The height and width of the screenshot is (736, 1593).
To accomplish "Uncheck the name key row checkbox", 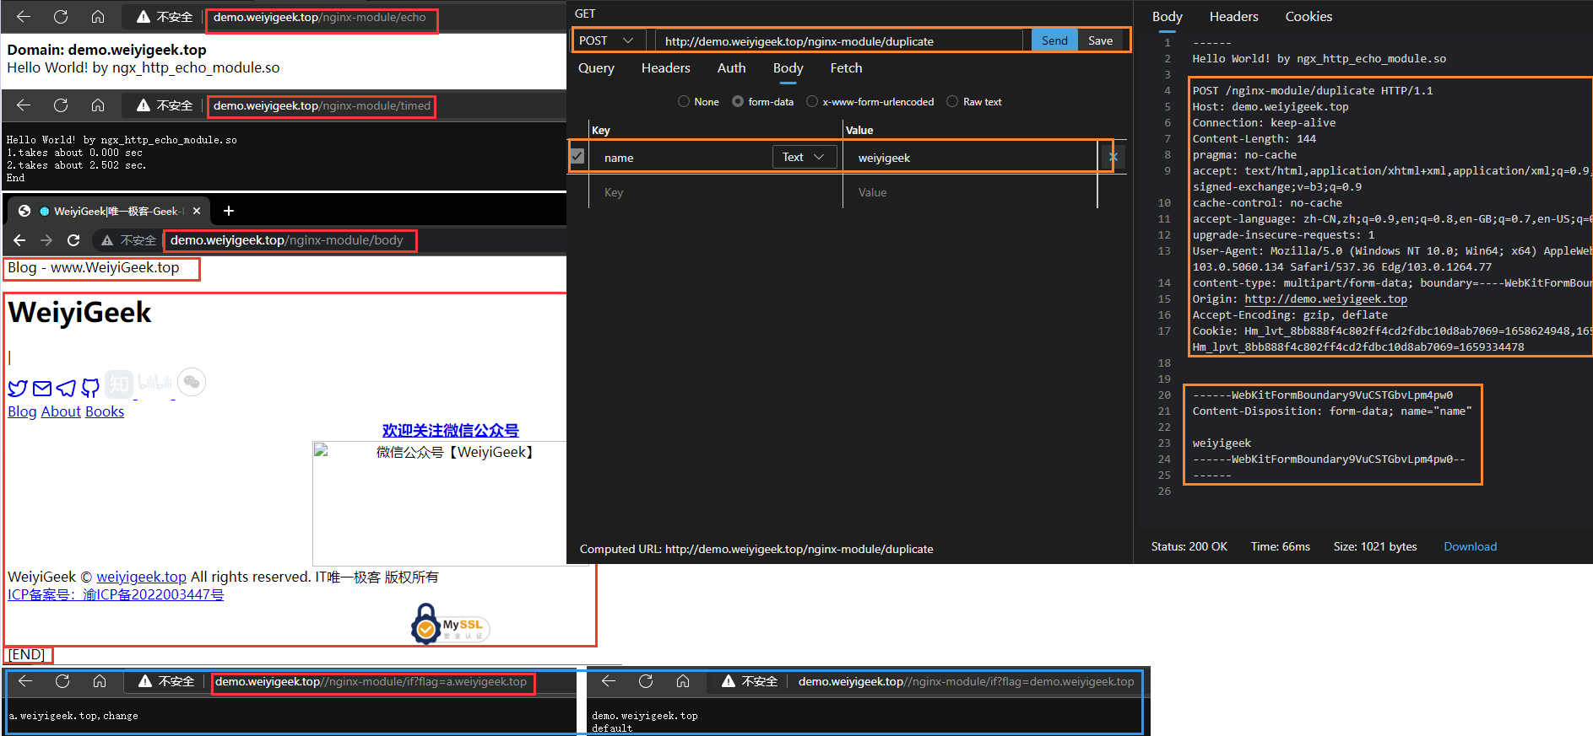I will (577, 156).
